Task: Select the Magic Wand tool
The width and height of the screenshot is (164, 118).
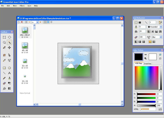Action: pos(10,42)
